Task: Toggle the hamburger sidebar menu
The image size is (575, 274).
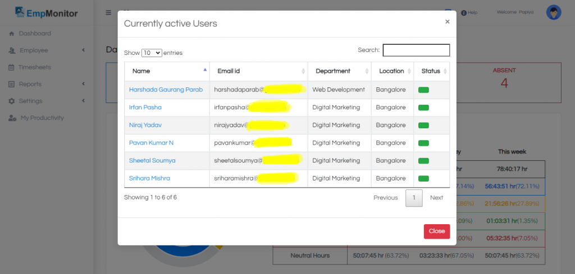Action: tap(108, 12)
